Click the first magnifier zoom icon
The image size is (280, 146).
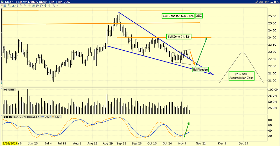pyautogui.click(x=21, y=5)
